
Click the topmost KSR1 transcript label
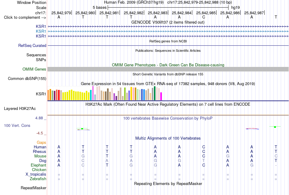(x=41, y=27)
